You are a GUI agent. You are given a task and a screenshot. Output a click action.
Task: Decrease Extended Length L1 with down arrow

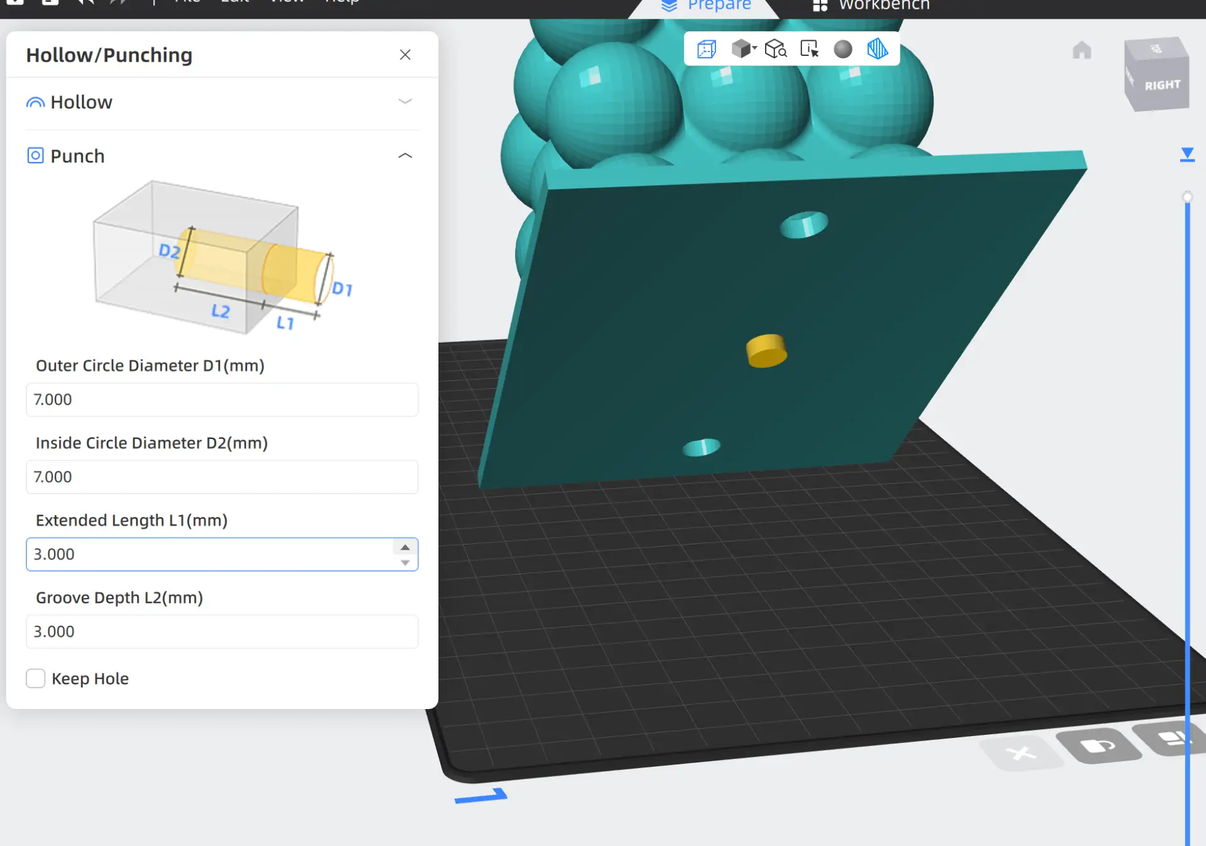point(405,562)
